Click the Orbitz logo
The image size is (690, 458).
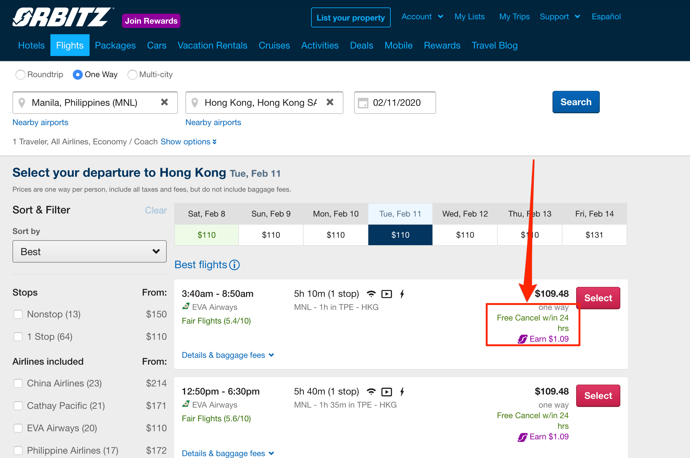coord(62,17)
